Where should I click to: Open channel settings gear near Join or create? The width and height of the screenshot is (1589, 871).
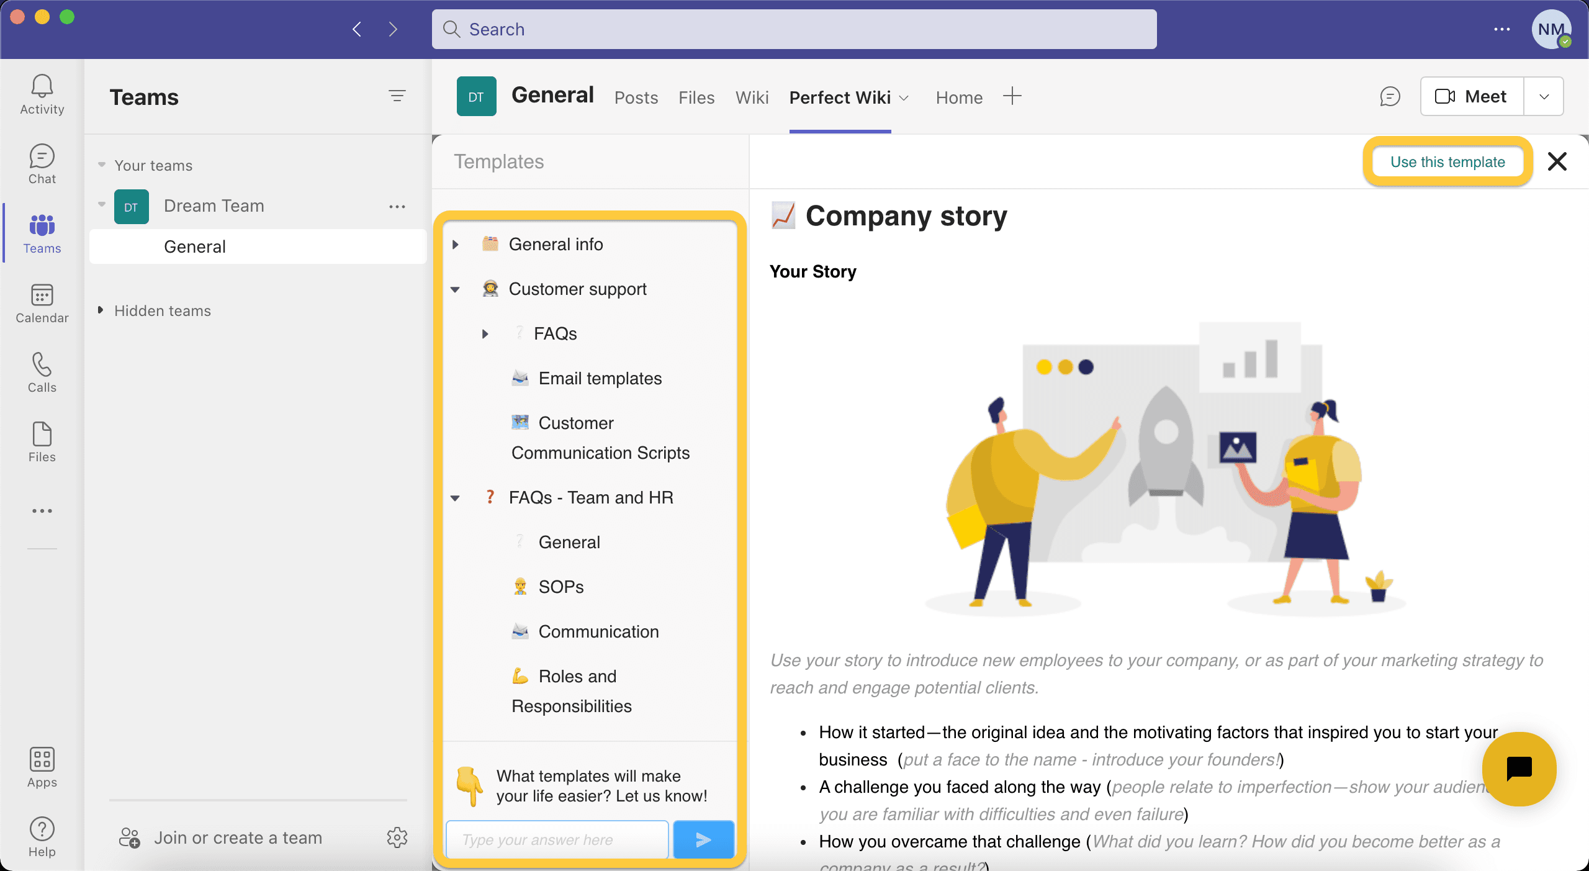click(x=397, y=838)
